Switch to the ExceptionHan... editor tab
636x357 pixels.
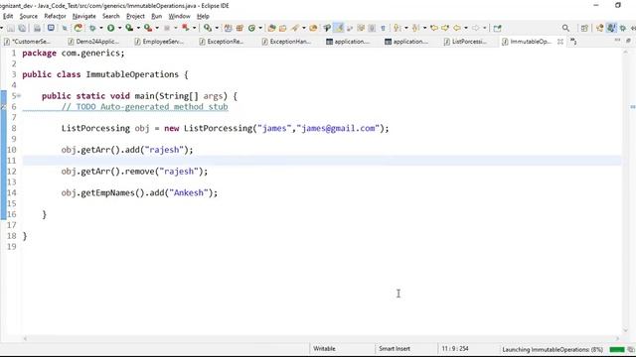point(286,42)
